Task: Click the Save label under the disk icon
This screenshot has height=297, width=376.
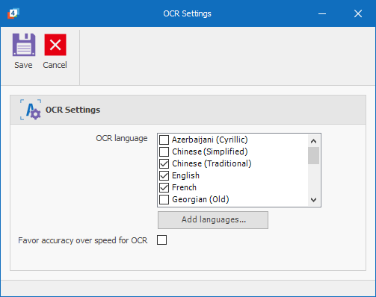Action: [x=23, y=65]
